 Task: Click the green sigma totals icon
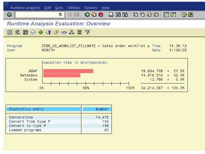coord(79,32)
